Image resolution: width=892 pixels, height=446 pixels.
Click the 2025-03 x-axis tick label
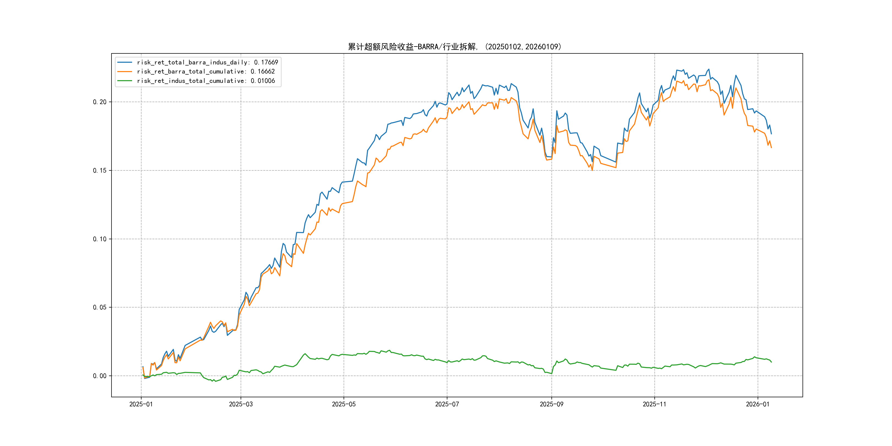tap(241, 404)
